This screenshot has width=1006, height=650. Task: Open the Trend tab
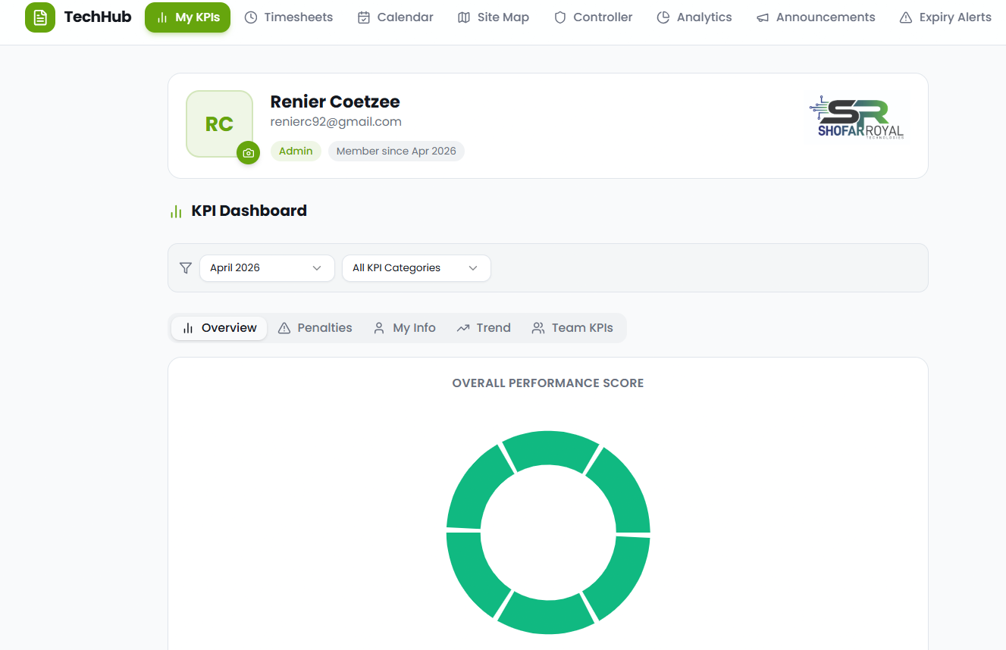tap(484, 328)
